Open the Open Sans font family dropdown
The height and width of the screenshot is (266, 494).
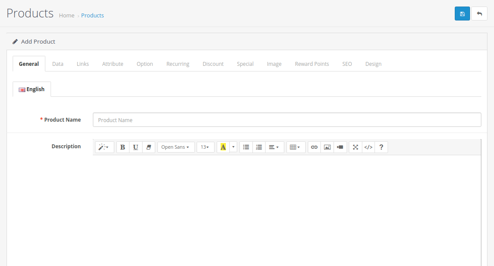point(176,147)
